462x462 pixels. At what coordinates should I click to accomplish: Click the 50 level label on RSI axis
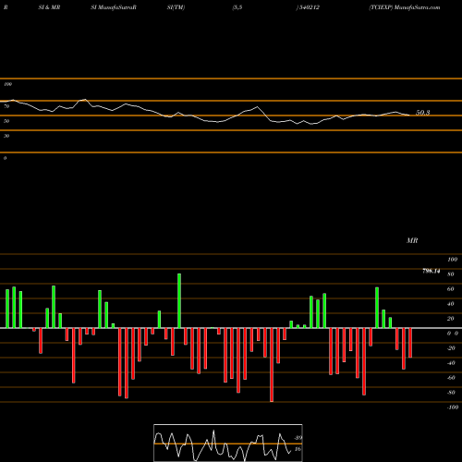coord(6,121)
